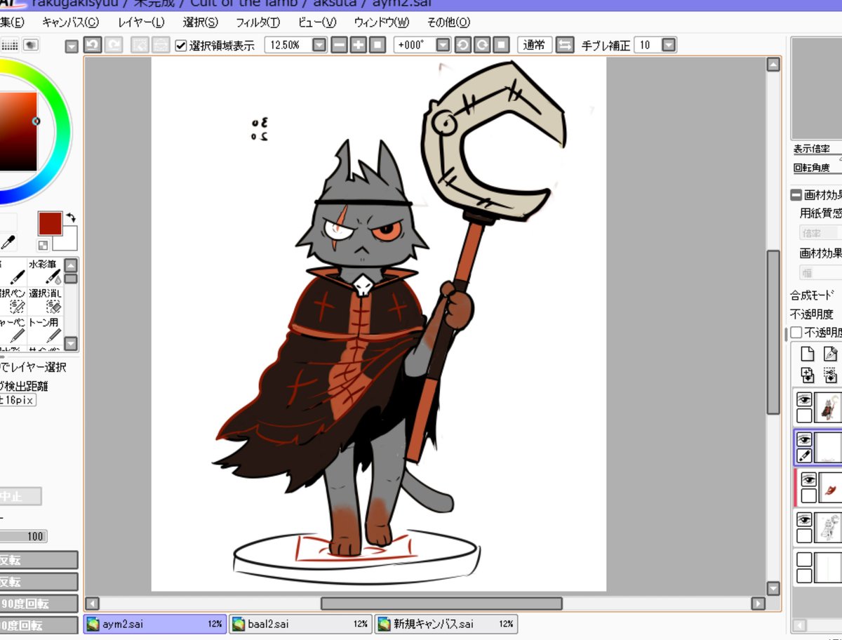Click the red foreground color swatch
Screen dimensions: 842x640
tap(51, 224)
